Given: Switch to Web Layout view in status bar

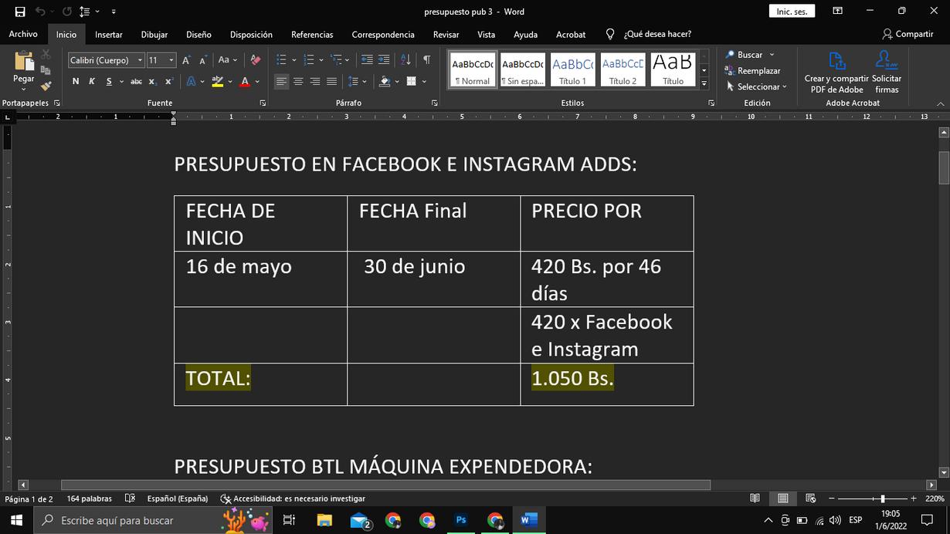Looking at the screenshot, I should click(x=810, y=499).
